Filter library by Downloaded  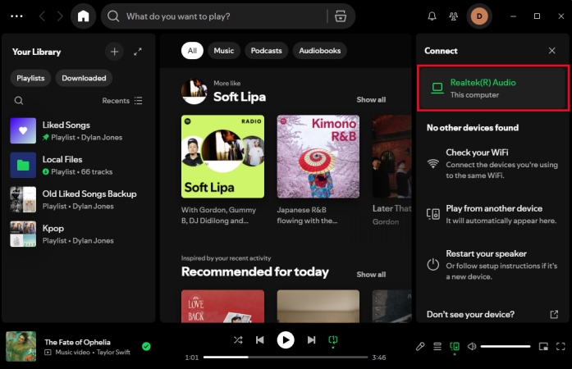84,78
